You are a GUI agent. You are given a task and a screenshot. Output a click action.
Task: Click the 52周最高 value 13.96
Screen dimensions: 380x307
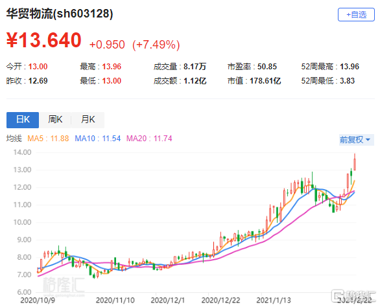coord(350,67)
